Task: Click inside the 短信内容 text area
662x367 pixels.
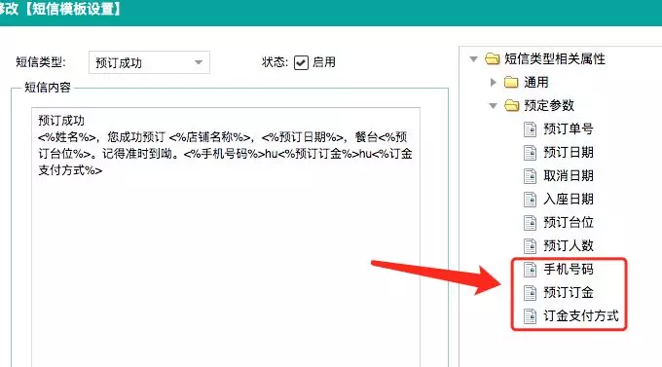Action: (x=226, y=237)
